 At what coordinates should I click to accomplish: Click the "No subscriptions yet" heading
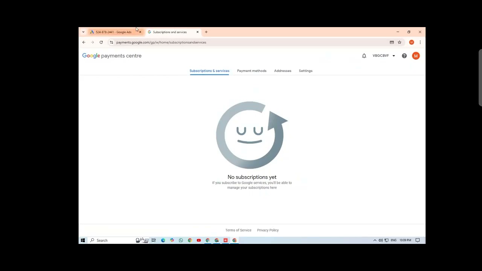pyautogui.click(x=252, y=177)
